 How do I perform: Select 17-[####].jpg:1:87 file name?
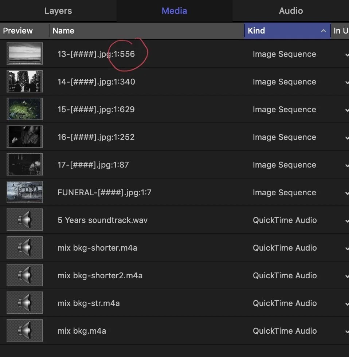[93, 165]
